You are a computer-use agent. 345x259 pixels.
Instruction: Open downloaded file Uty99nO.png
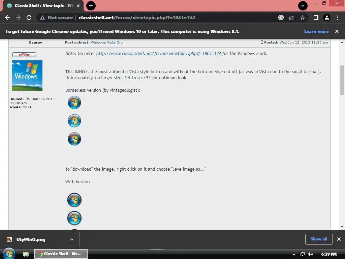click(x=31, y=239)
